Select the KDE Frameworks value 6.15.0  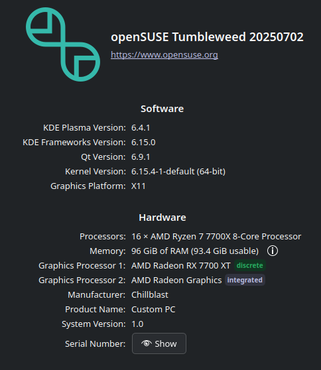[143, 143]
